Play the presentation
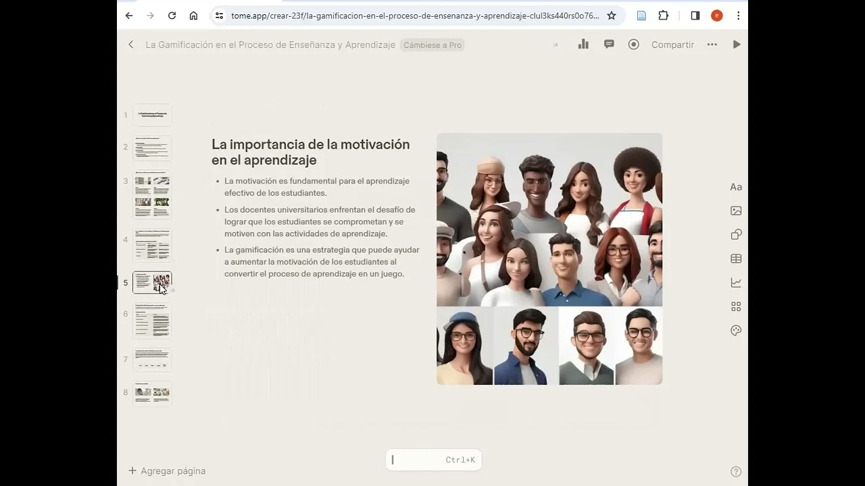 [737, 45]
